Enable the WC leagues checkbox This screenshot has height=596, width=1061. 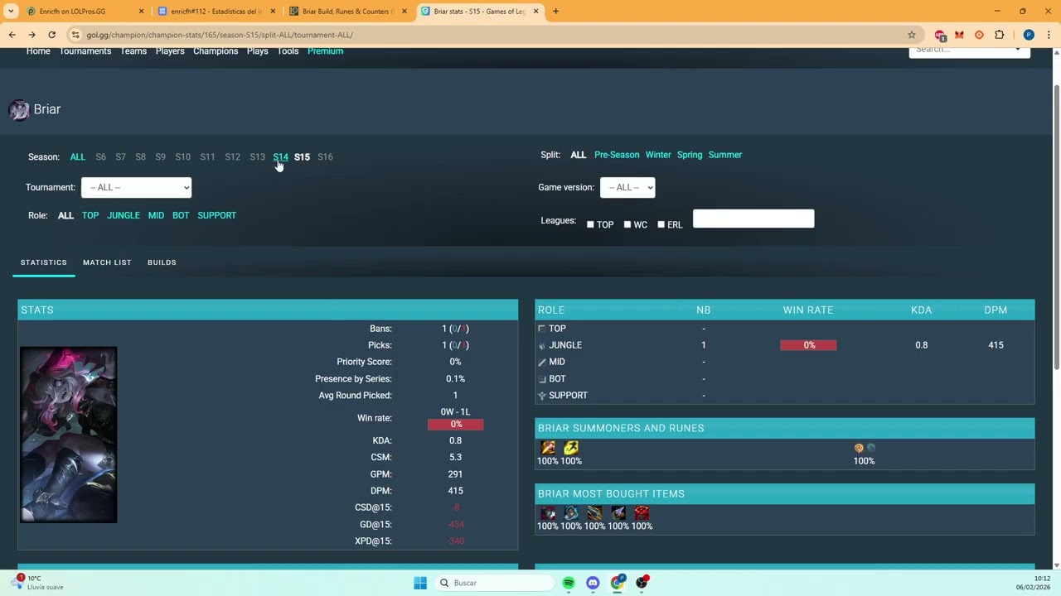click(627, 224)
